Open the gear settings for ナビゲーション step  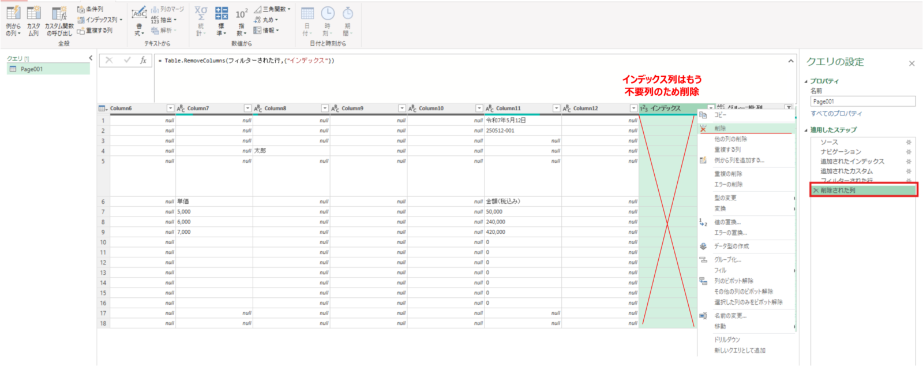coord(909,152)
